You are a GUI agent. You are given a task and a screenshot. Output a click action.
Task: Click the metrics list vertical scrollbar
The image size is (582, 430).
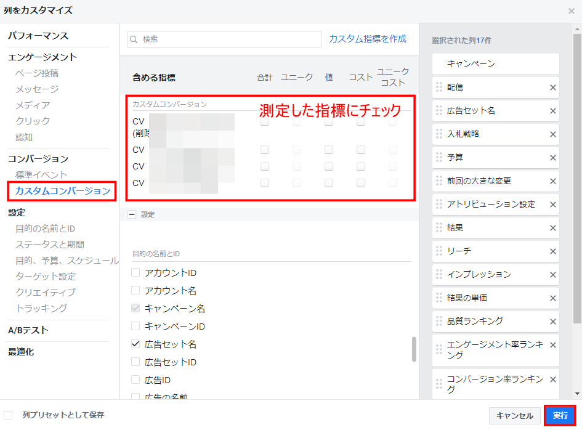tap(414, 349)
